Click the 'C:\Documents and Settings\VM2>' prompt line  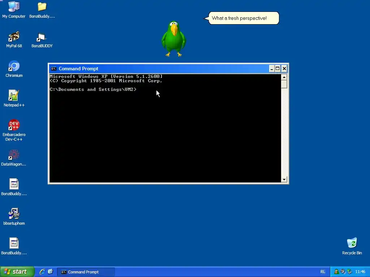point(93,89)
